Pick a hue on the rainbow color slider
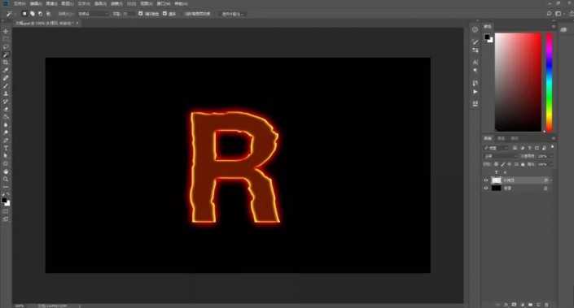The width and height of the screenshot is (574, 308). (x=549, y=82)
